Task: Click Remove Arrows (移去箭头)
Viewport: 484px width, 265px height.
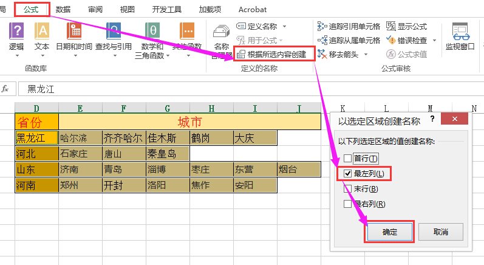Action: click(x=338, y=54)
